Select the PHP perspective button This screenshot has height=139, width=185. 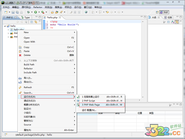(x=164, y=12)
